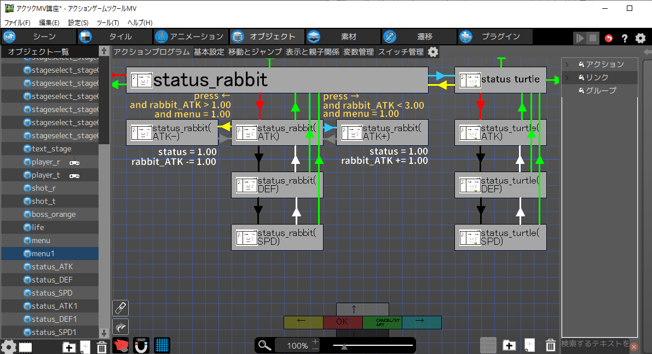Viewport: 652px width, 354px height.
Task: Toggle the blue grid display icon
Action: tap(161, 345)
